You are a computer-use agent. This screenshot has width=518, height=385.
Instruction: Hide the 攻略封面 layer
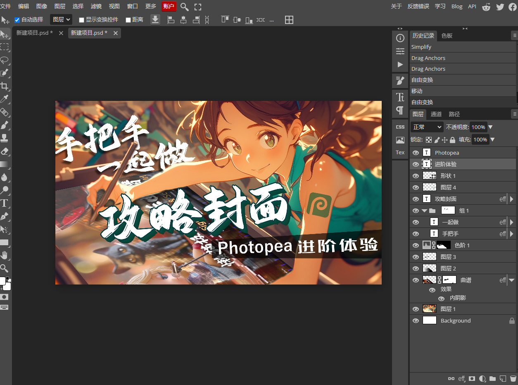coord(416,199)
